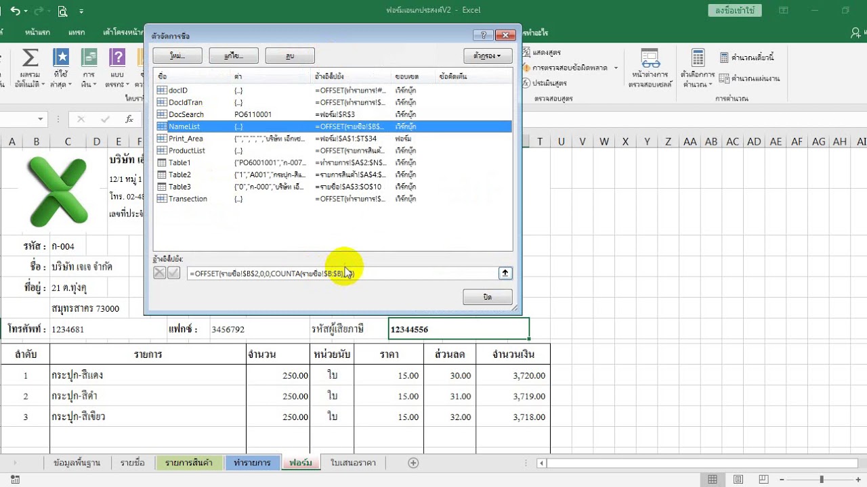Expand the Error Checking dropdown arrow

click(616, 68)
